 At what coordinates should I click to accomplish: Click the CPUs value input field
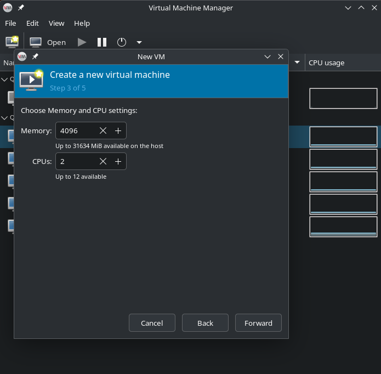click(x=76, y=161)
